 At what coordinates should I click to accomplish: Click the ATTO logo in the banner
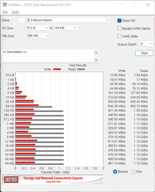click(x=11, y=180)
